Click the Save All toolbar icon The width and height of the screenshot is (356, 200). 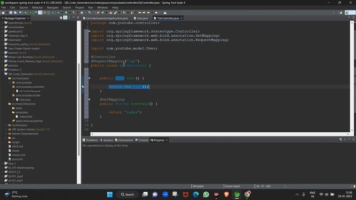[x=15, y=13]
